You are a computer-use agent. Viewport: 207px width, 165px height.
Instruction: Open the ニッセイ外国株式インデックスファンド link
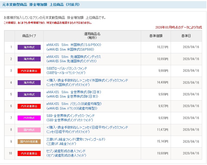pos(87,82)
